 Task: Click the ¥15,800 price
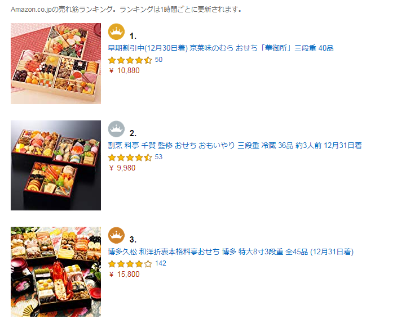pyautogui.click(x=124, y=274)
